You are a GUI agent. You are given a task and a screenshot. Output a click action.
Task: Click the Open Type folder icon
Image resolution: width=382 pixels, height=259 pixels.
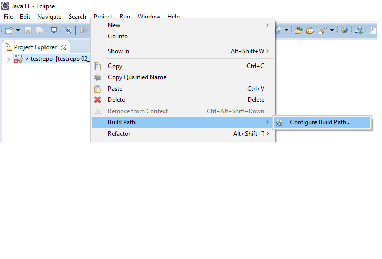point(299,31)
